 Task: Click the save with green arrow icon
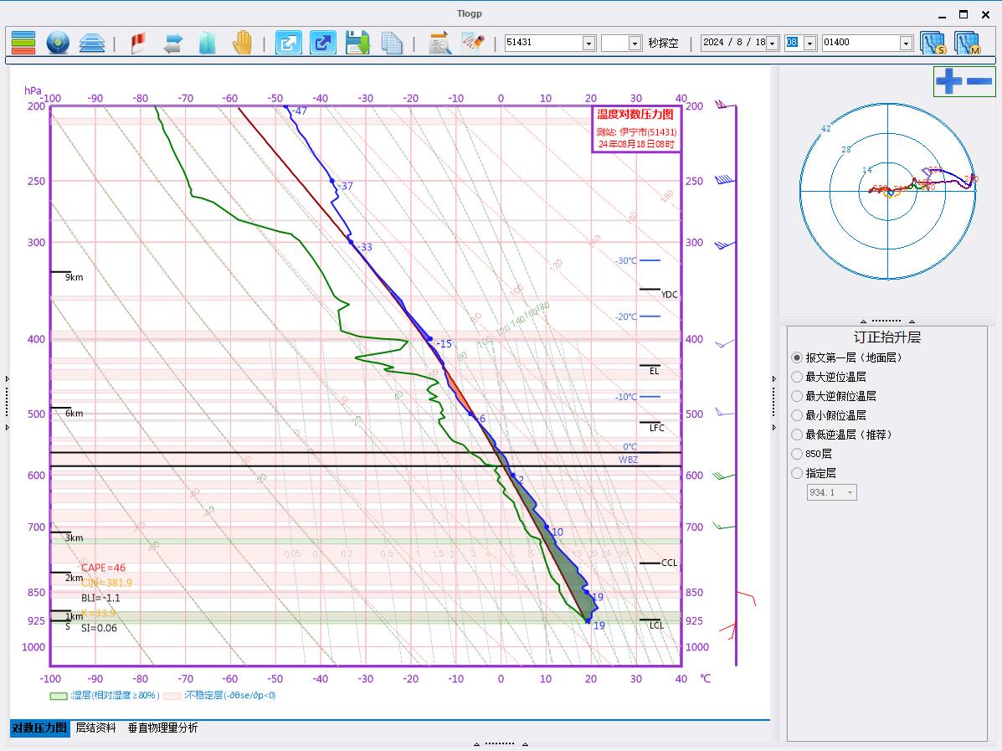click(357, 43)
